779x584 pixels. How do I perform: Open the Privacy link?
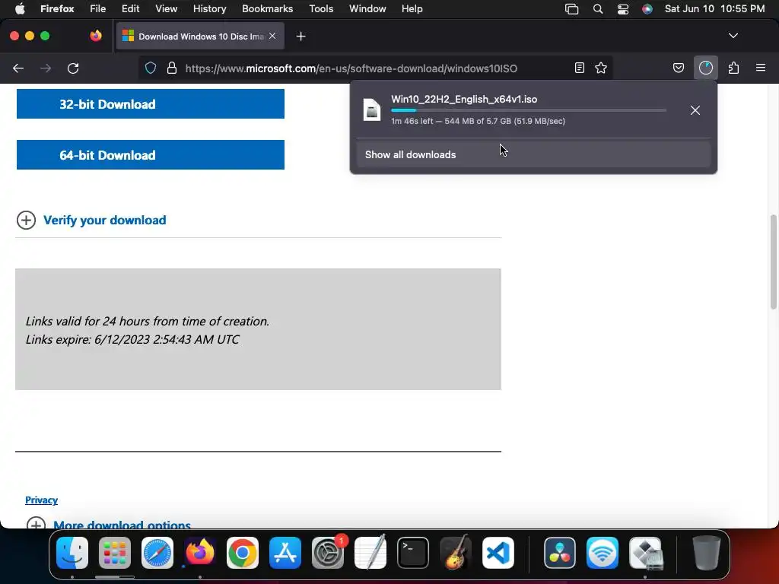pos(41,500)
